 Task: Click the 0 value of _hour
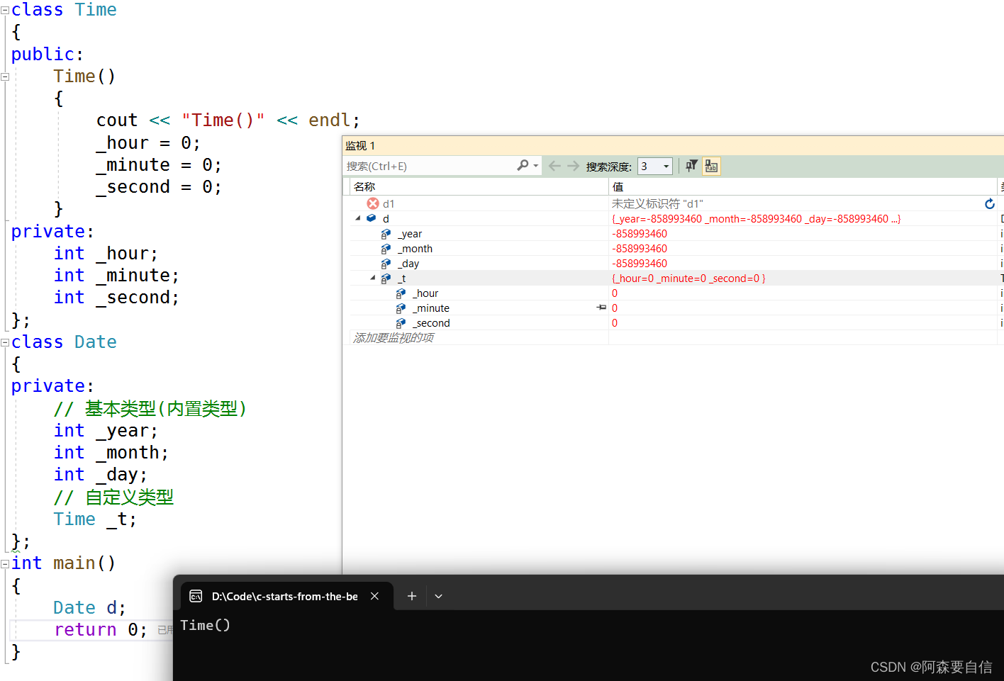614,293
